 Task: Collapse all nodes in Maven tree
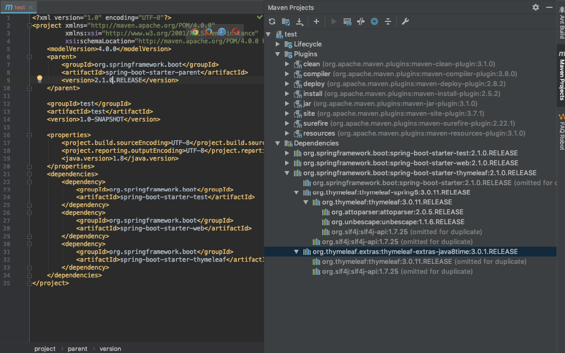388,21
